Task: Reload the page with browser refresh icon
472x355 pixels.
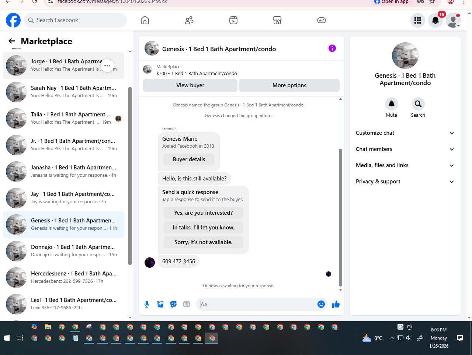Action: [x=34, y=2]
